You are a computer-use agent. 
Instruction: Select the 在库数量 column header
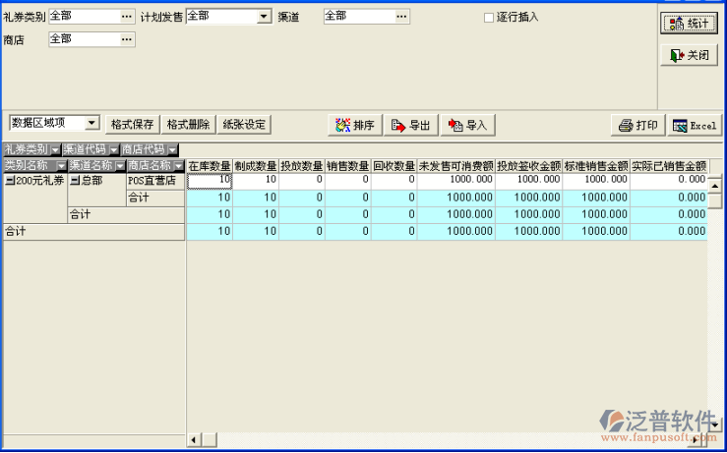(210, 165)
